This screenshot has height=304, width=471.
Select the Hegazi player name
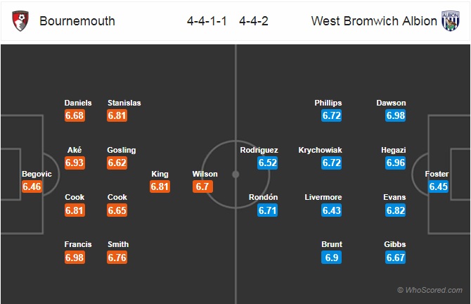point(393,150)
